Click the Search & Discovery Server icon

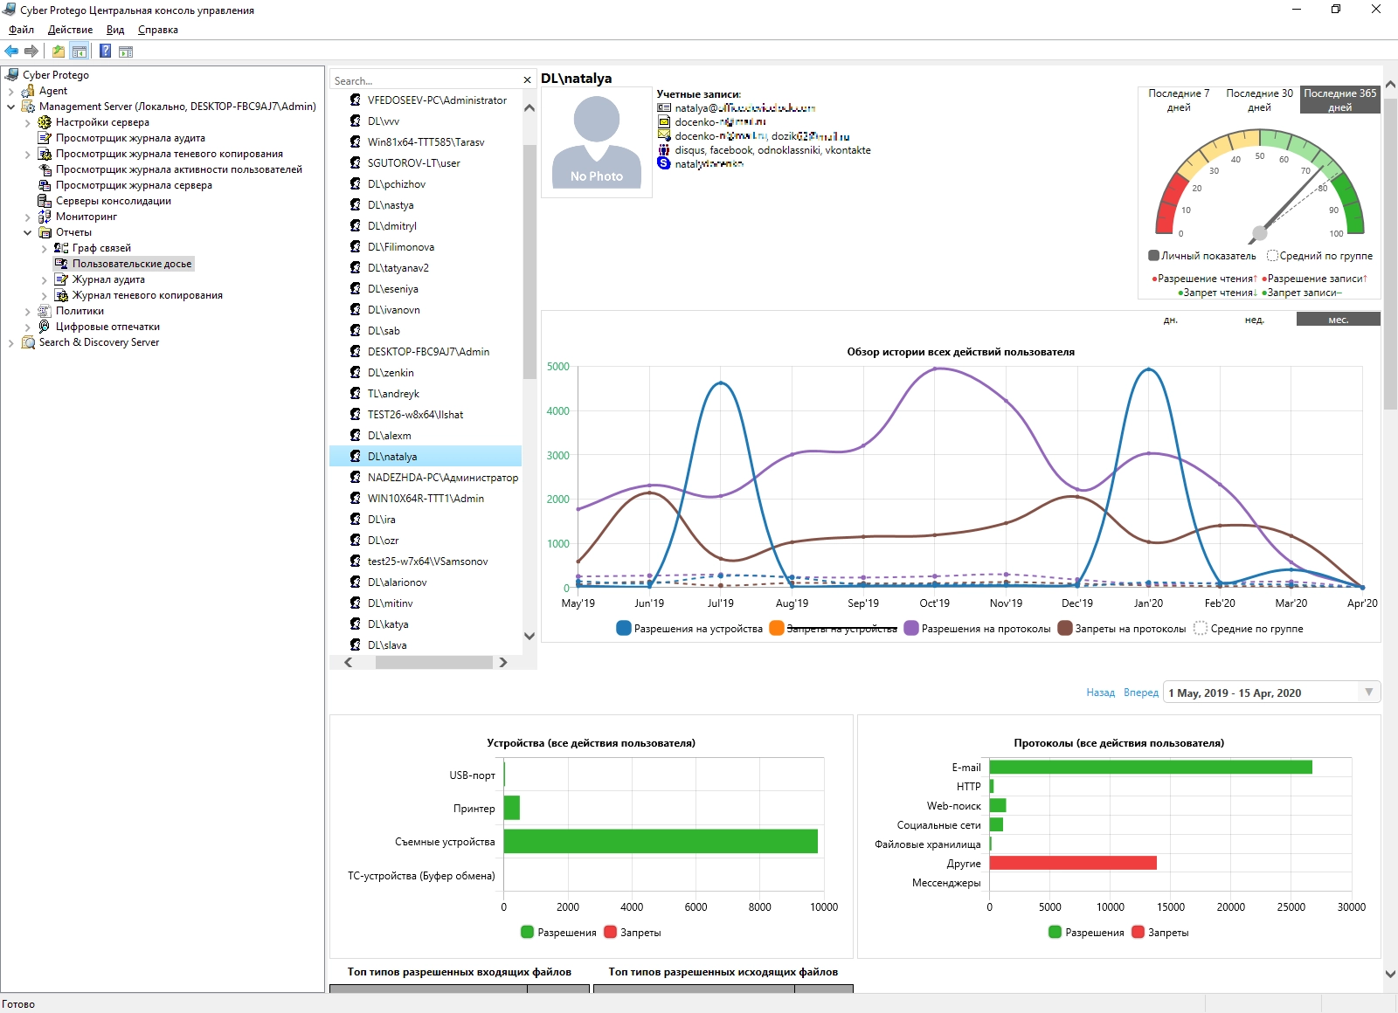(x=28, y=342)
